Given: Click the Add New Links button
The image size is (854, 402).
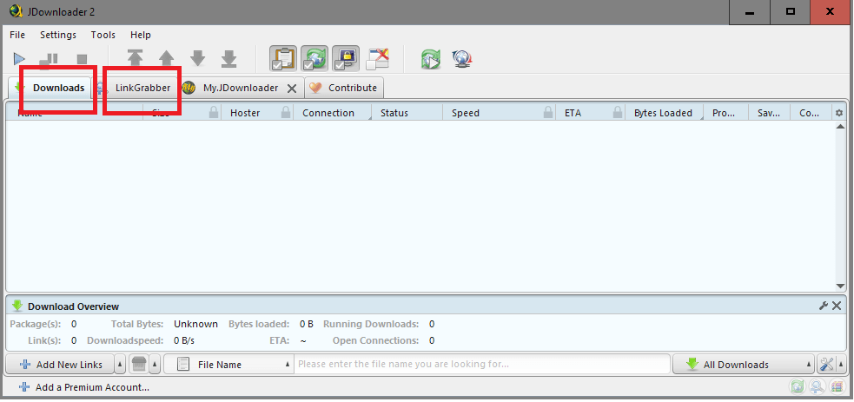Looking at the screenshot, I should pyautogui.click(x=60, y=364).
